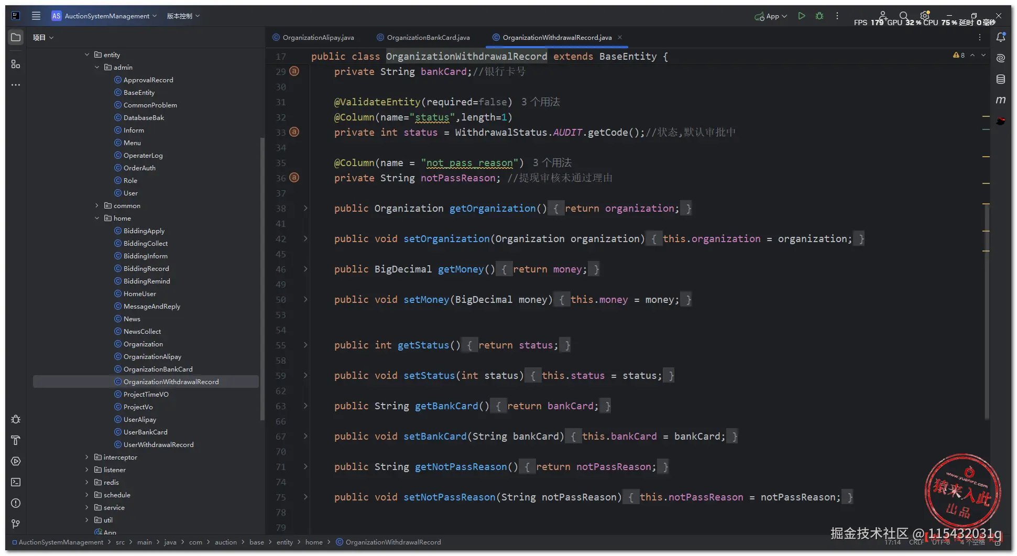1017x556 pixels.
Task: Open editor tab options menu
Action: pos(980,37)
